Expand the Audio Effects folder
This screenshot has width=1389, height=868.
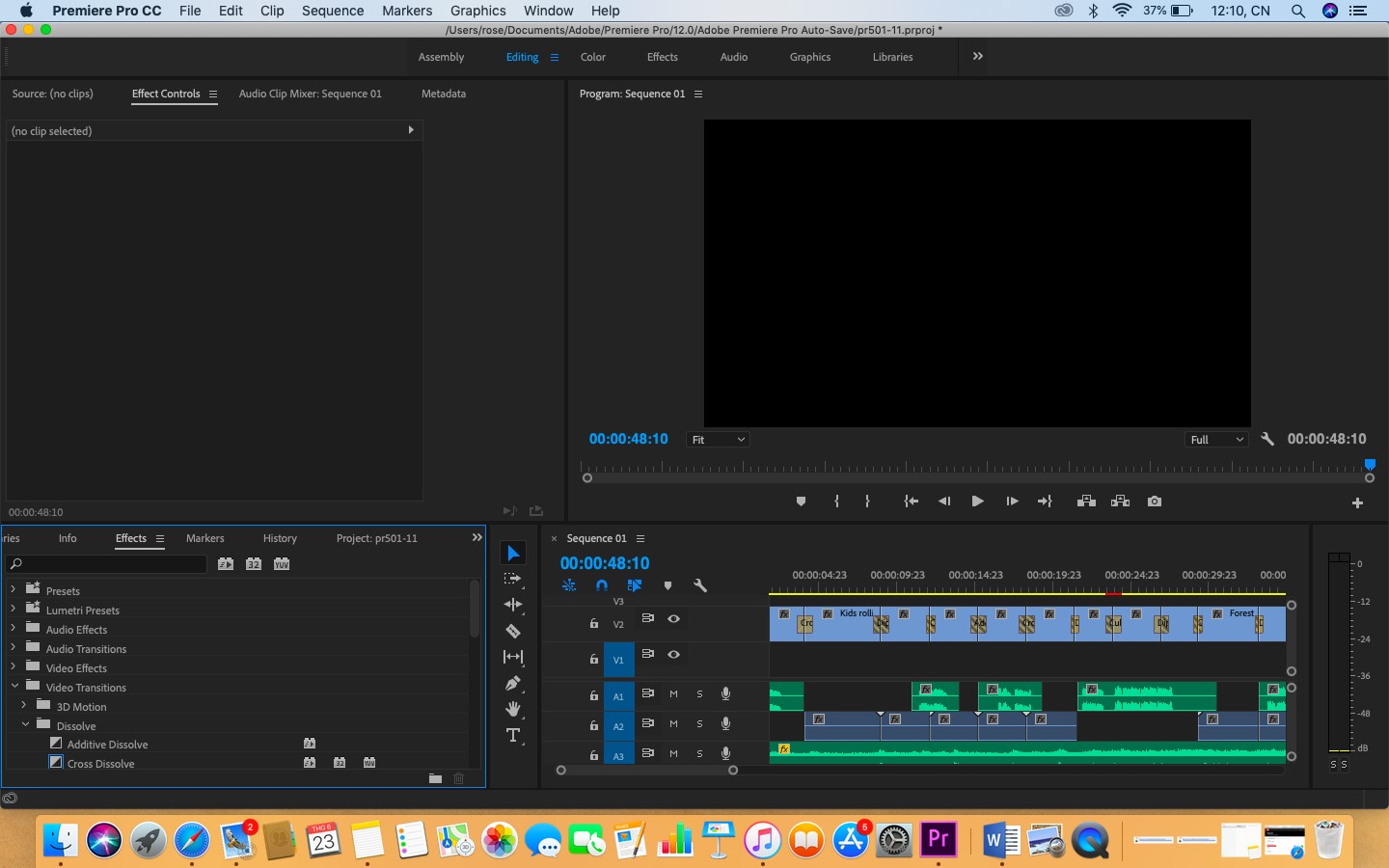click(x=13, y=628)
